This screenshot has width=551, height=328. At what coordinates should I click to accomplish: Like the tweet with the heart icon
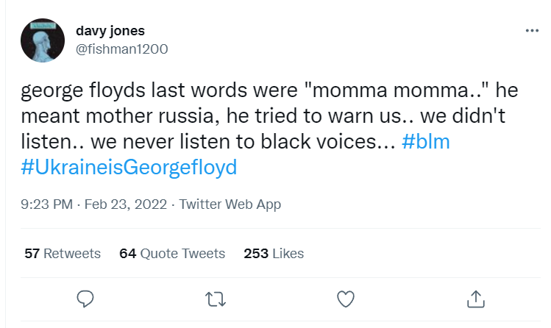click(346, 299)
